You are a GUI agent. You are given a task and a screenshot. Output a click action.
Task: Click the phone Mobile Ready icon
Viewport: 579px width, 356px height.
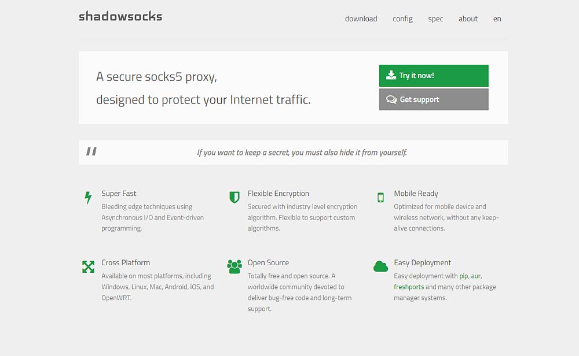(380, 198)
